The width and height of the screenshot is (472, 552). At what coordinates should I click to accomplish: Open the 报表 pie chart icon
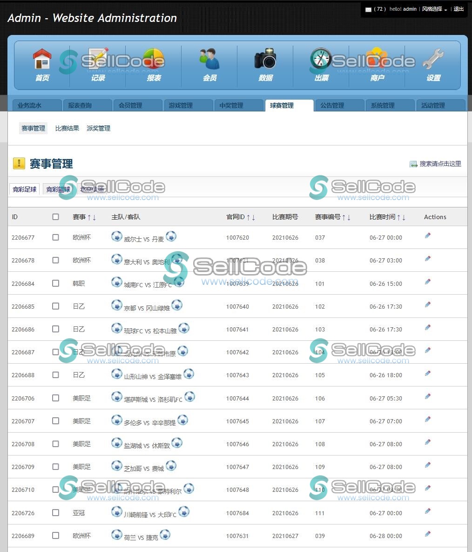pyautogui.click(x=154, y=59)
